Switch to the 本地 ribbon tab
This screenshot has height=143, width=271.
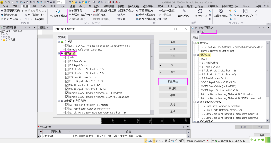pos(16,6)
